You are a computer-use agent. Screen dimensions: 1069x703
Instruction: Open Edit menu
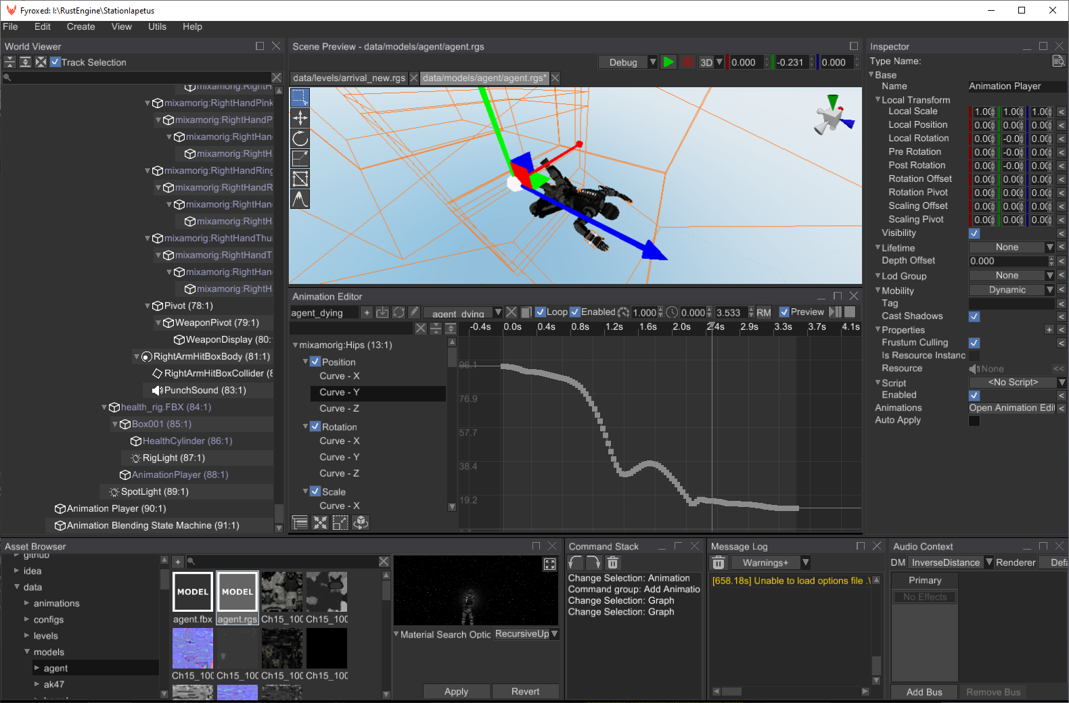pos(43,26)
